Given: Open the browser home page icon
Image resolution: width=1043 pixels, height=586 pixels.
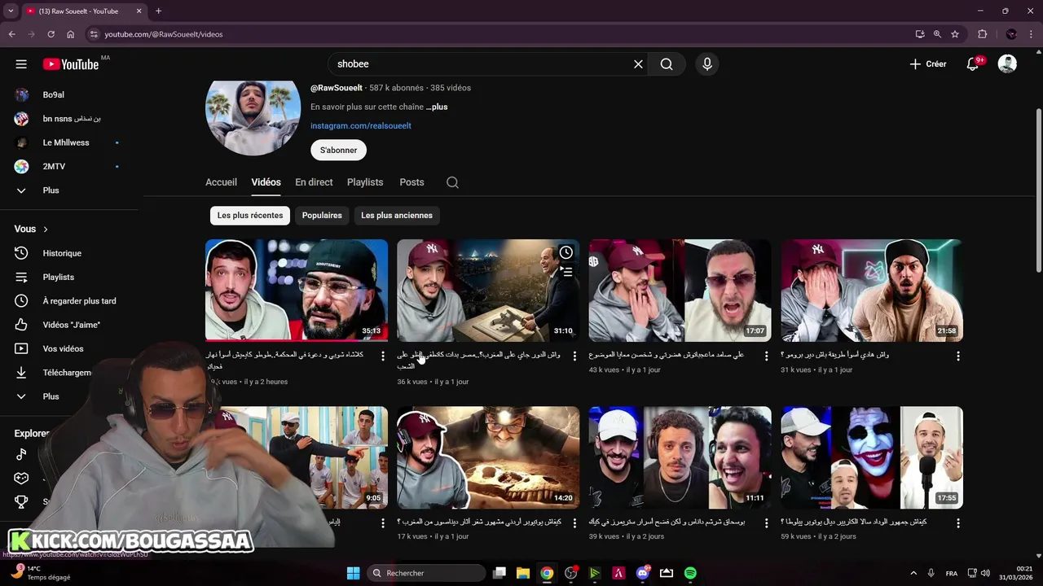Looking at the screenshot, I should [x=70, y=34].
